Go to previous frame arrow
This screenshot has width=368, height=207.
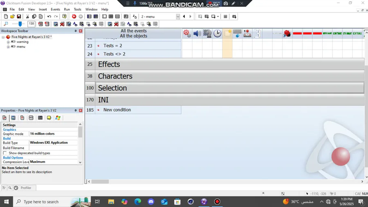tap(184, 16)
